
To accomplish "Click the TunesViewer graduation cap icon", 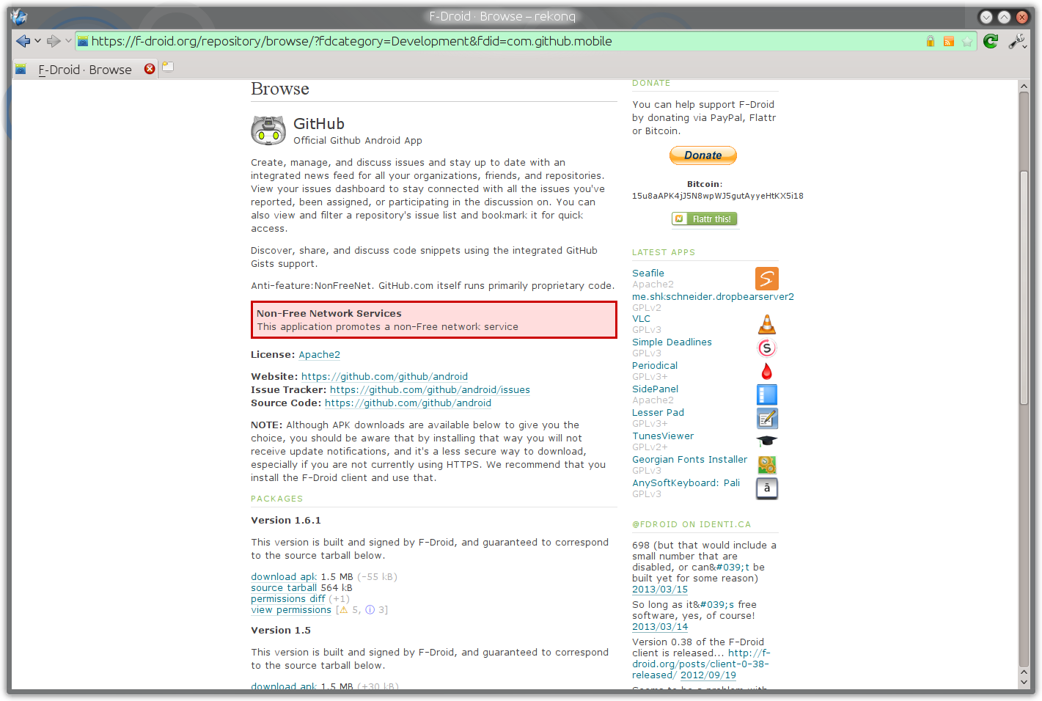I will pos(767,441).
